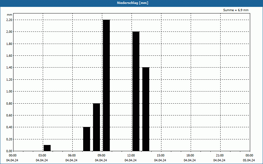
Task: Select the tallest bar at 09:00 reaching 2,20
Action: click(x=106, y=85)
